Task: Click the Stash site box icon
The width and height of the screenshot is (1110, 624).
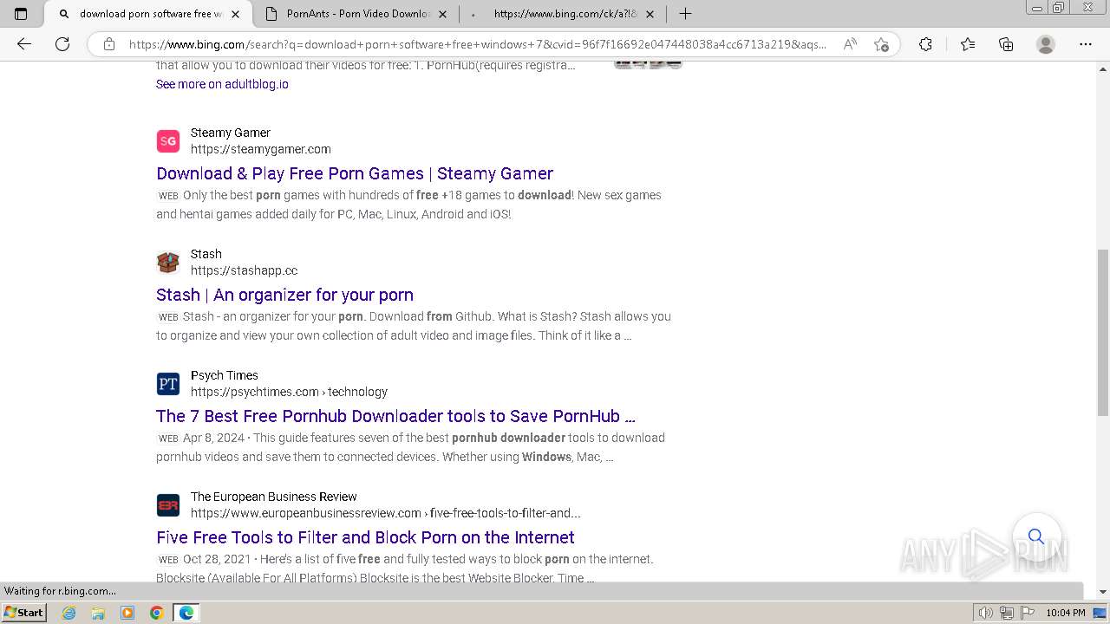Action: click(168, 263)
